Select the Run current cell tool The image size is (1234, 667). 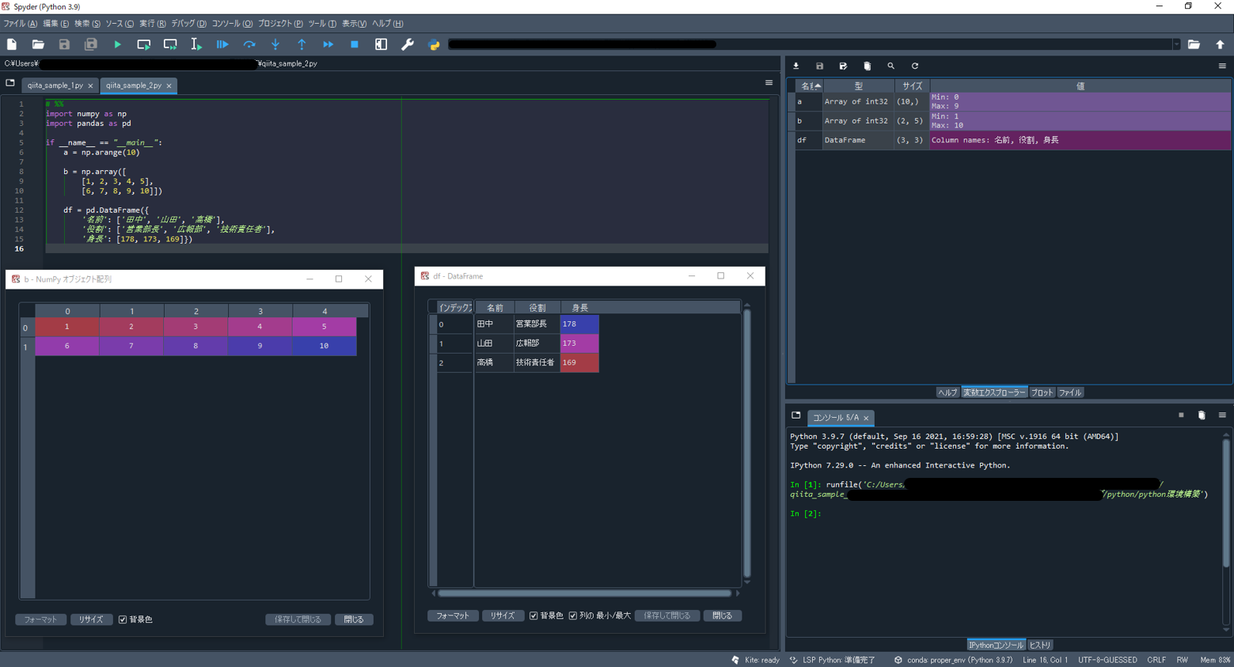tap(143, 45)
